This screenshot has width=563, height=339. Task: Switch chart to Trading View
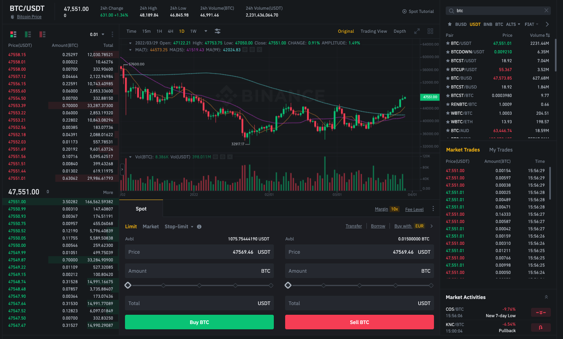(374, 31)
